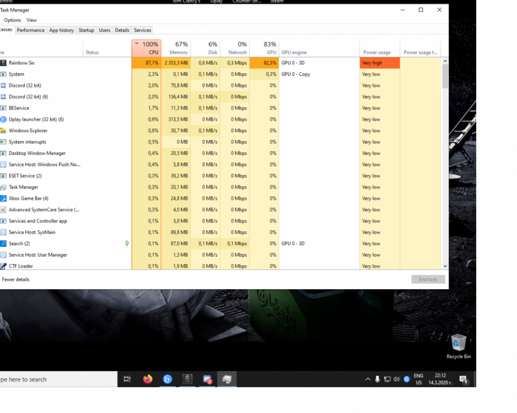
Task: Switch to the Startup tab
Action: 86,30
